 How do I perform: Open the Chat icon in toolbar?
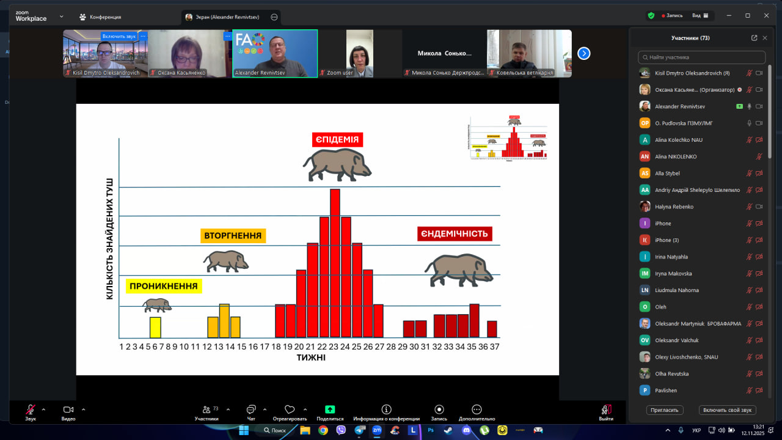point(251,409)
